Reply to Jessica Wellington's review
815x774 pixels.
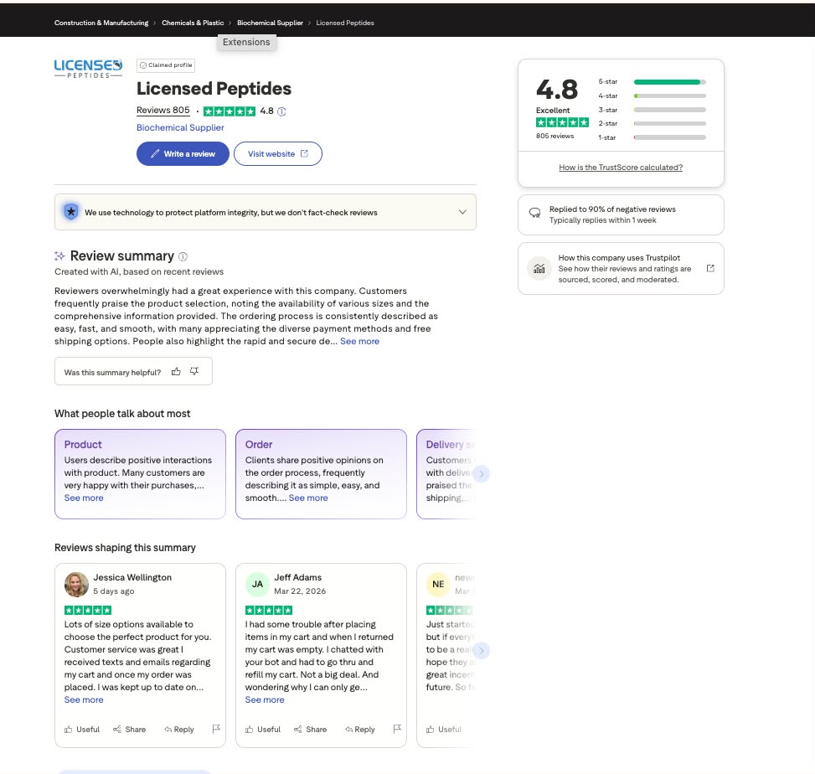178,730
